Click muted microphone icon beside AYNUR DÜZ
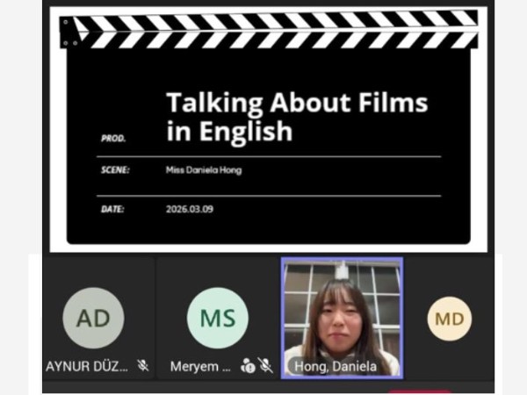 pos(142,366)
